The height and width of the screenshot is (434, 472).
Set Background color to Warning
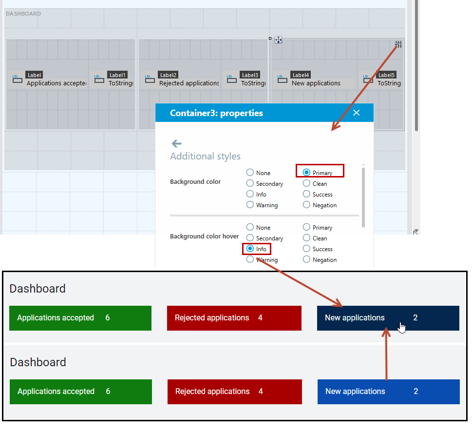(x=250, y=205)
